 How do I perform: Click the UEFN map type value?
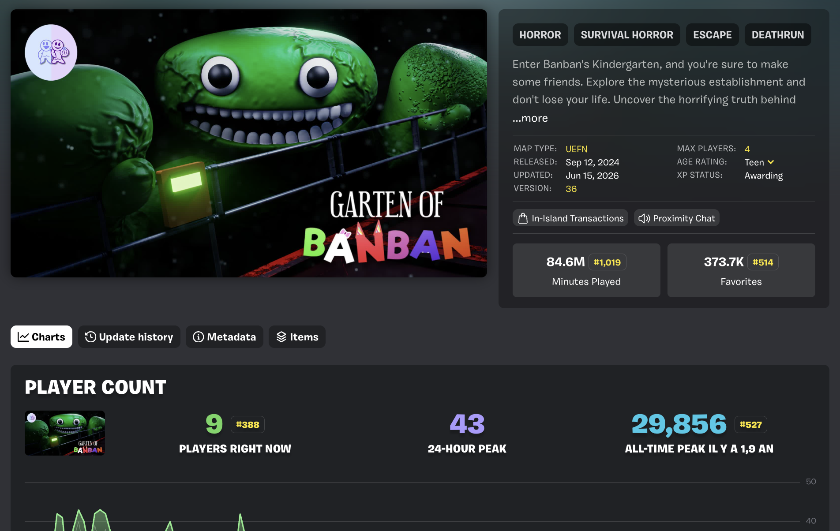(577, 149)
